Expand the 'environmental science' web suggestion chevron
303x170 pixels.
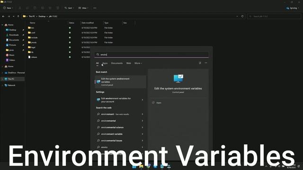[x=143, y=127]
